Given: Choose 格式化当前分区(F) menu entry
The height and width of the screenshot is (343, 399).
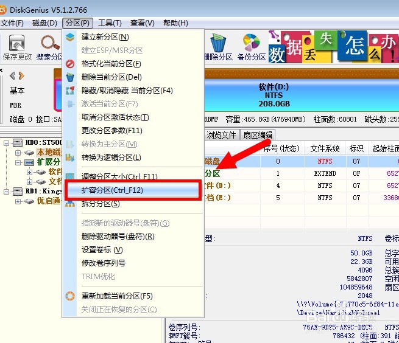Looking at the screenshot, I should [133, 64].
